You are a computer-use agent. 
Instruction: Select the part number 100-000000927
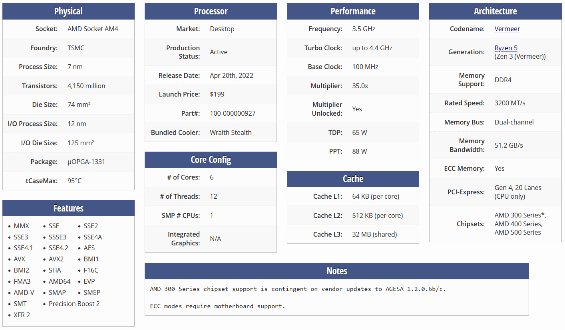(233, 113)
